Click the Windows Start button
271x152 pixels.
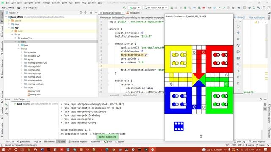pyautogui.click(x=3, y=149)
